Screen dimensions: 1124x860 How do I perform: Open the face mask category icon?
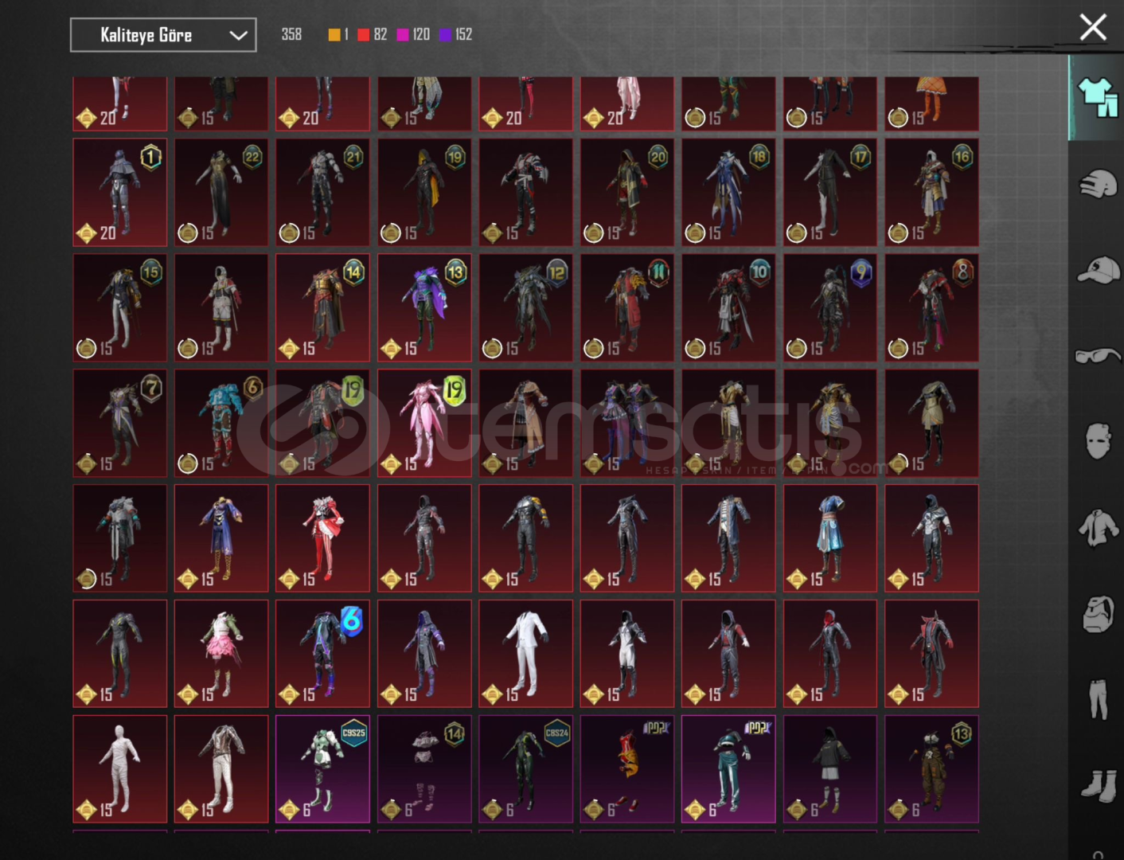1098,440
